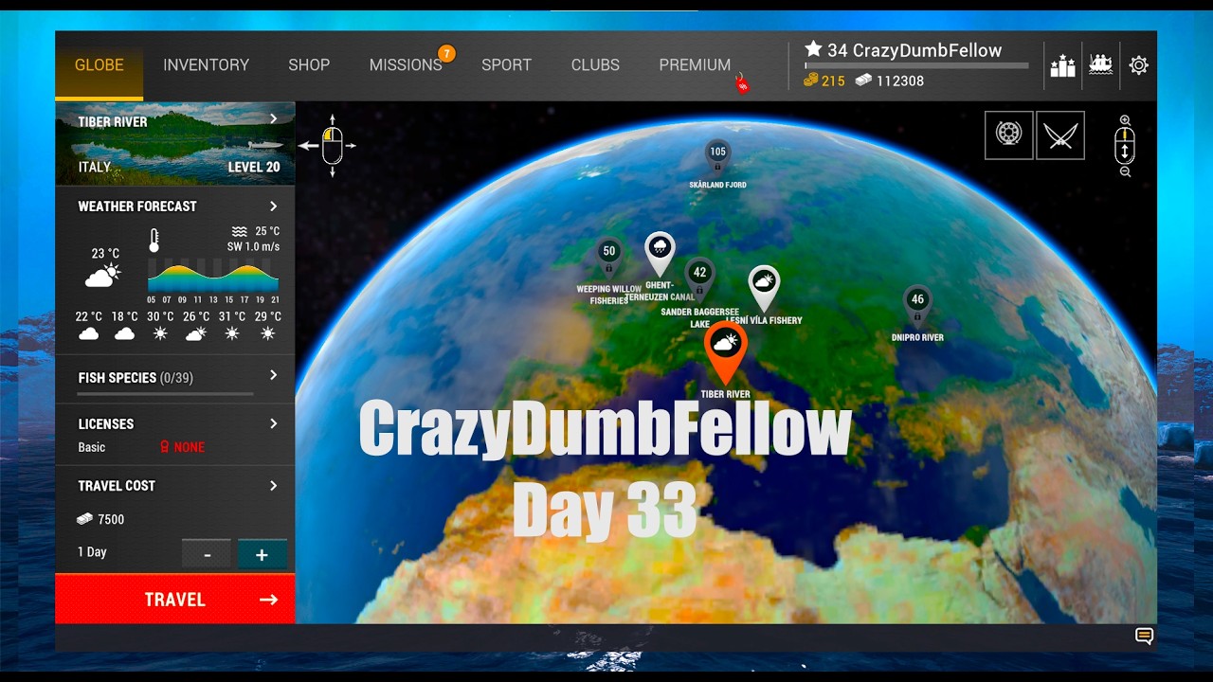Open the SPORT tab
The image size is (1213, 682).
click(506, 65)
